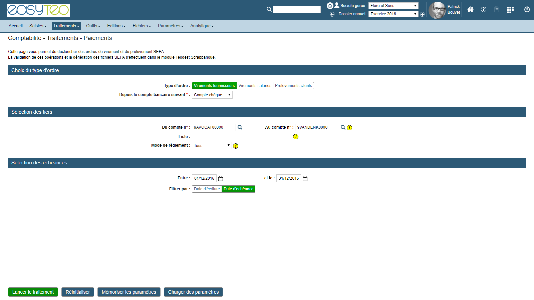
Task: Click Lancer le traitement button
Action: coord(33,292)
